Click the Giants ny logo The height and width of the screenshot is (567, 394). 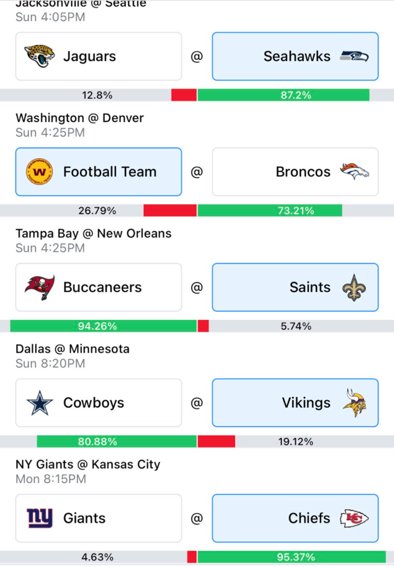(40, 518)
